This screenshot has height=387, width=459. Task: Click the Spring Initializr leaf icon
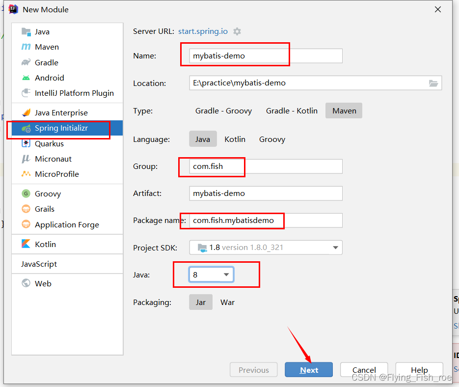pos(26,128)
